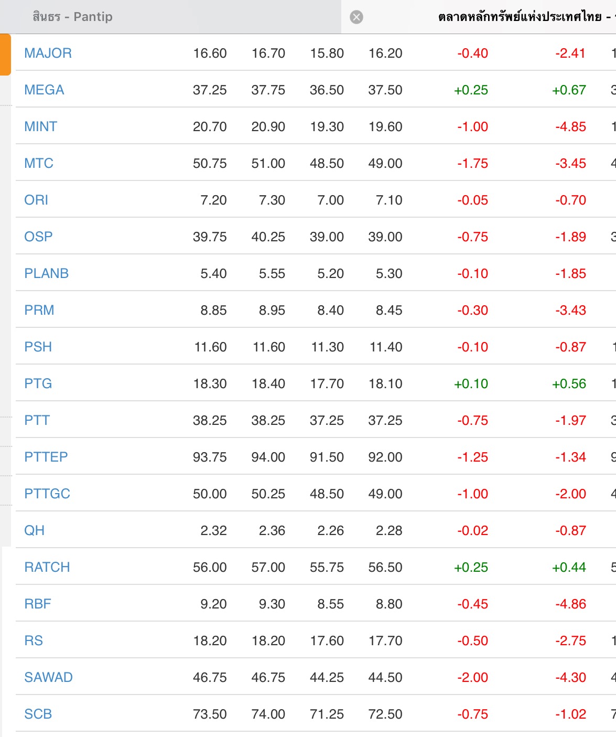Open the QH stock page

tap(34, 530)
